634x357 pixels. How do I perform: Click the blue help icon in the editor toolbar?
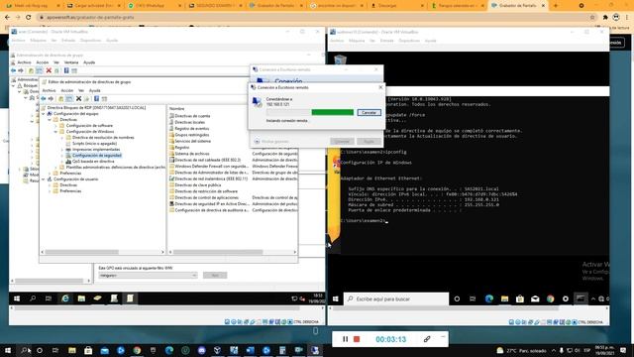click(x=96, y=99)
